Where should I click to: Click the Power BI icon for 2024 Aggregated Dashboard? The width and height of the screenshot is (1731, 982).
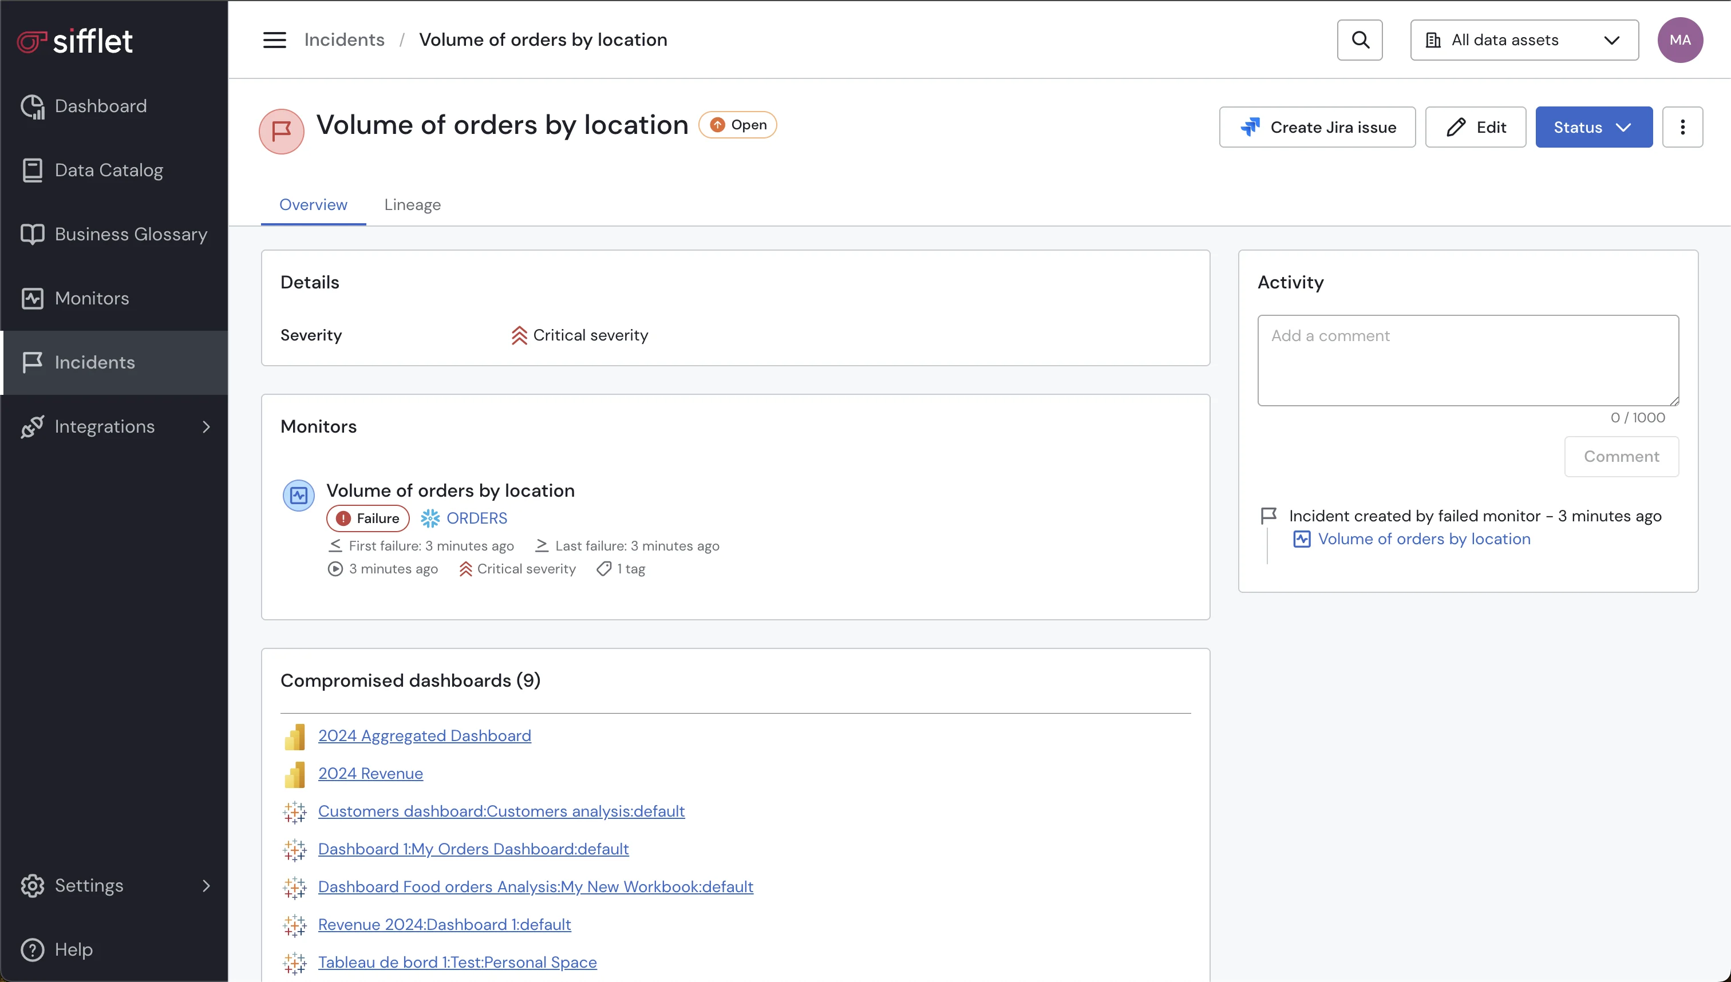pyautogui.click(x=295, y=736)
